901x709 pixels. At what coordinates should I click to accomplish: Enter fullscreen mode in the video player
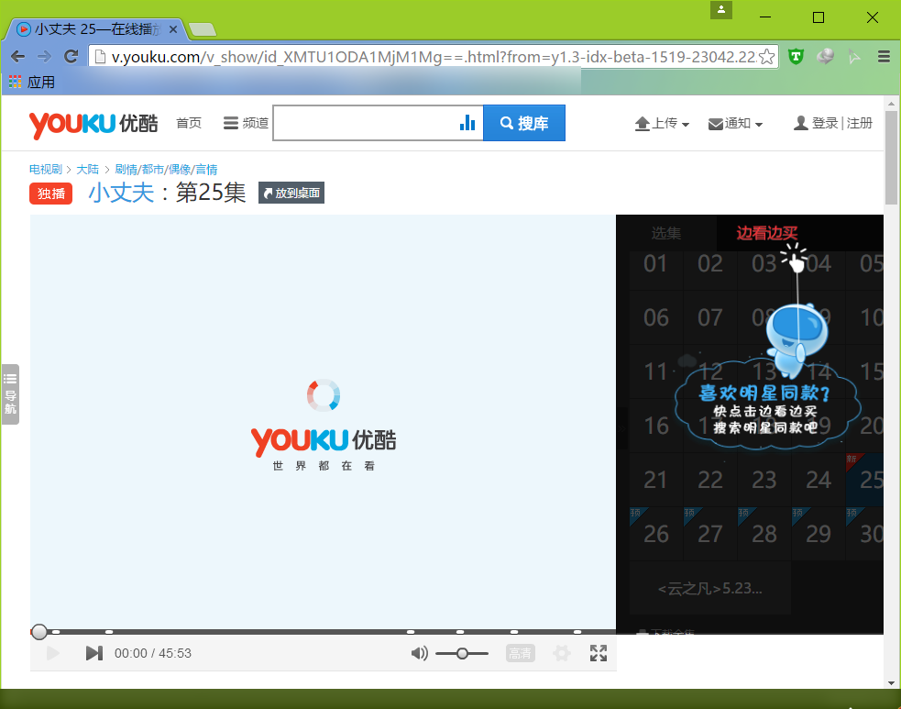[x=599, y=653]
